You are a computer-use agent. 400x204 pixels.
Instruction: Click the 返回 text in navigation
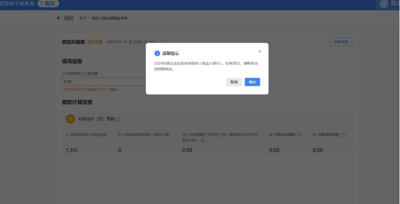[x=69, y=18]
